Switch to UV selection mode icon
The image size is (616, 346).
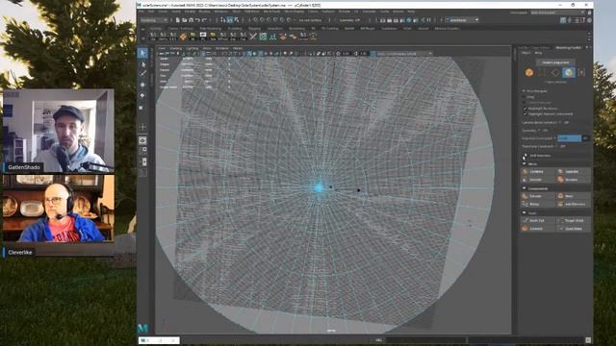(581, 73)
